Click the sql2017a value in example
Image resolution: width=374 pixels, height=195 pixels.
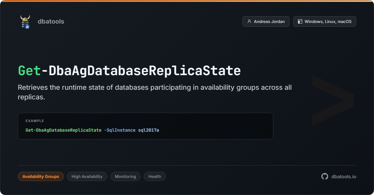click(149, 130)
